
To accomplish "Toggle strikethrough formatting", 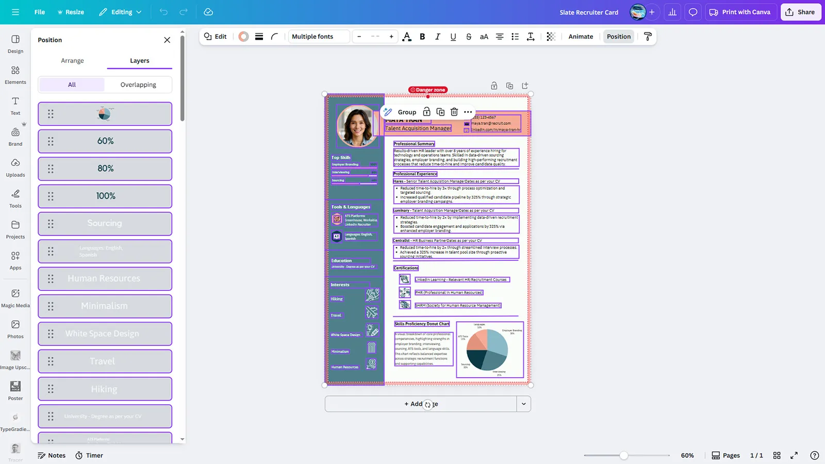I will 468,37.
